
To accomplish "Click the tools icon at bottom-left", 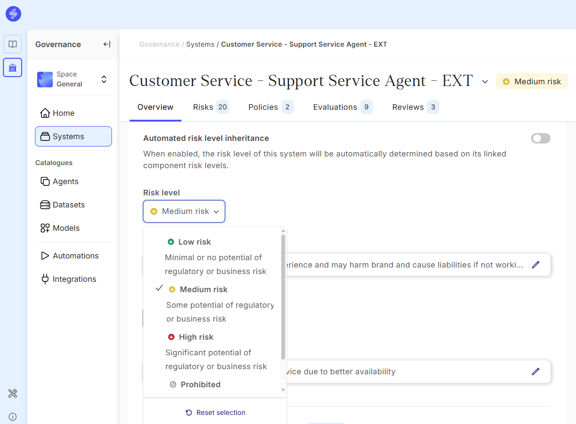I will click(x=13, y=393).
